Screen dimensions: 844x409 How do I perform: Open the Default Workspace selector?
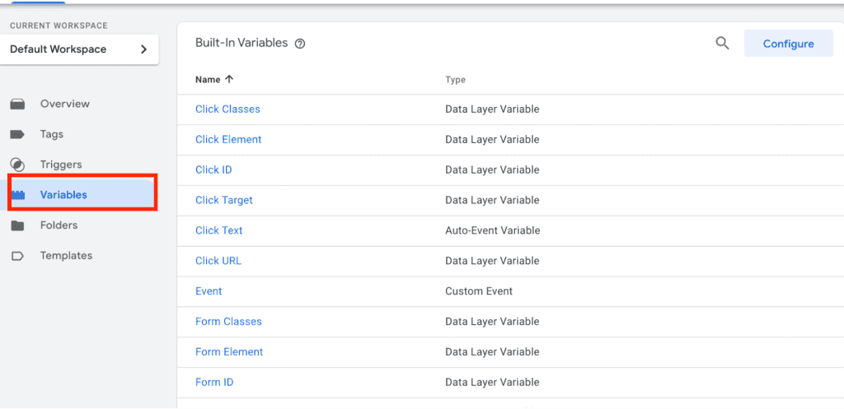pos(80,49)
